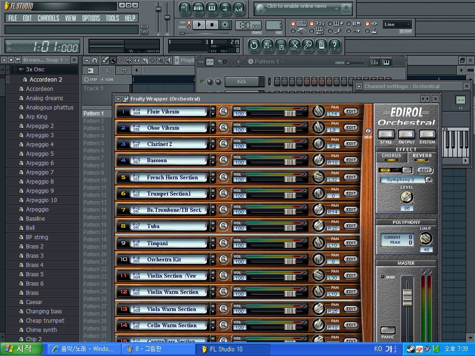Click the PANIC button

pyautogui.click(x=388, y=330)
